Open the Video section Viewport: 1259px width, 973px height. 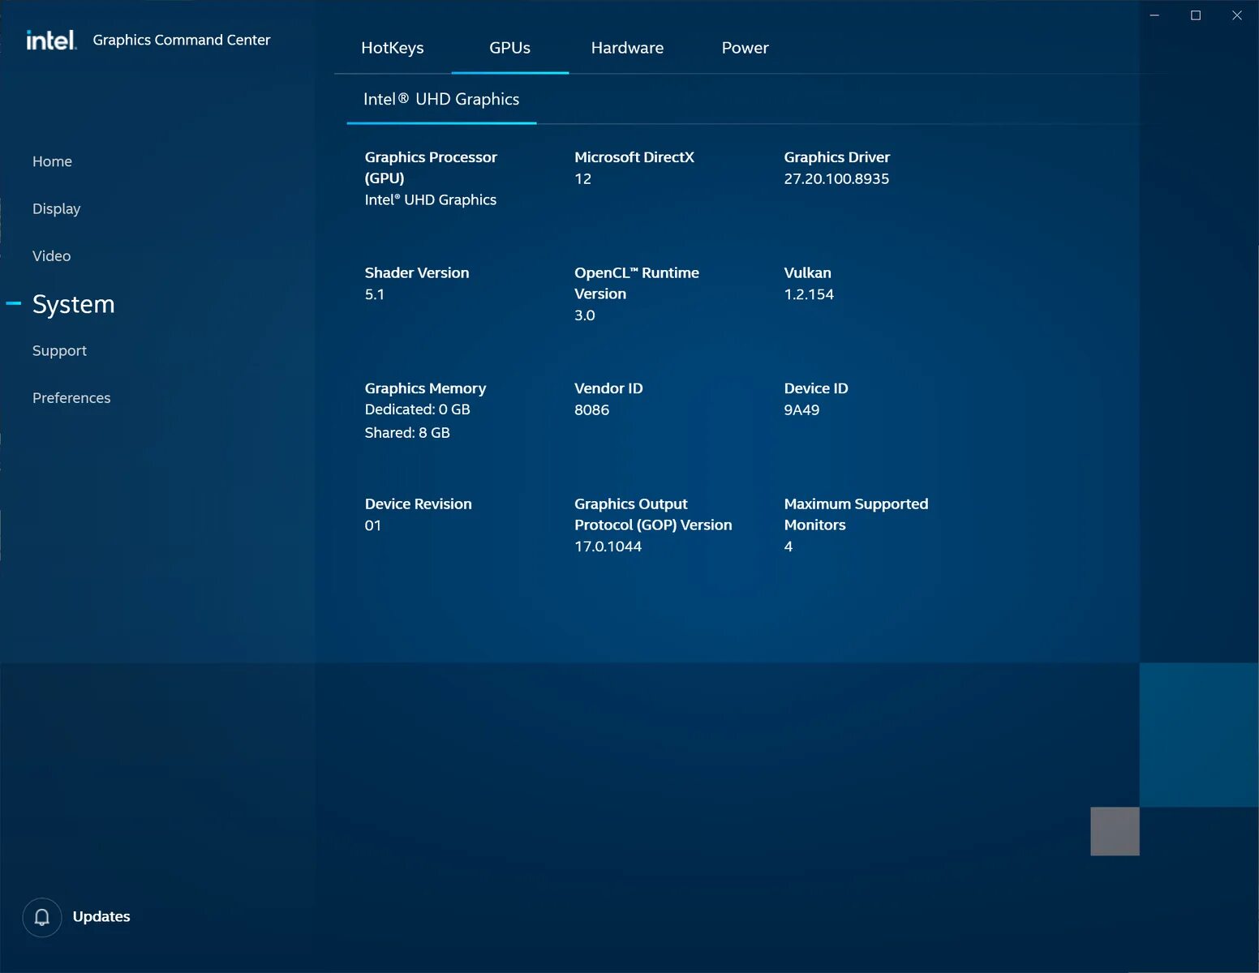point(51,256)
